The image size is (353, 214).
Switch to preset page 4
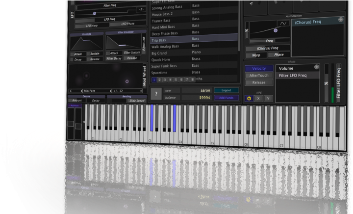point(170,80)
